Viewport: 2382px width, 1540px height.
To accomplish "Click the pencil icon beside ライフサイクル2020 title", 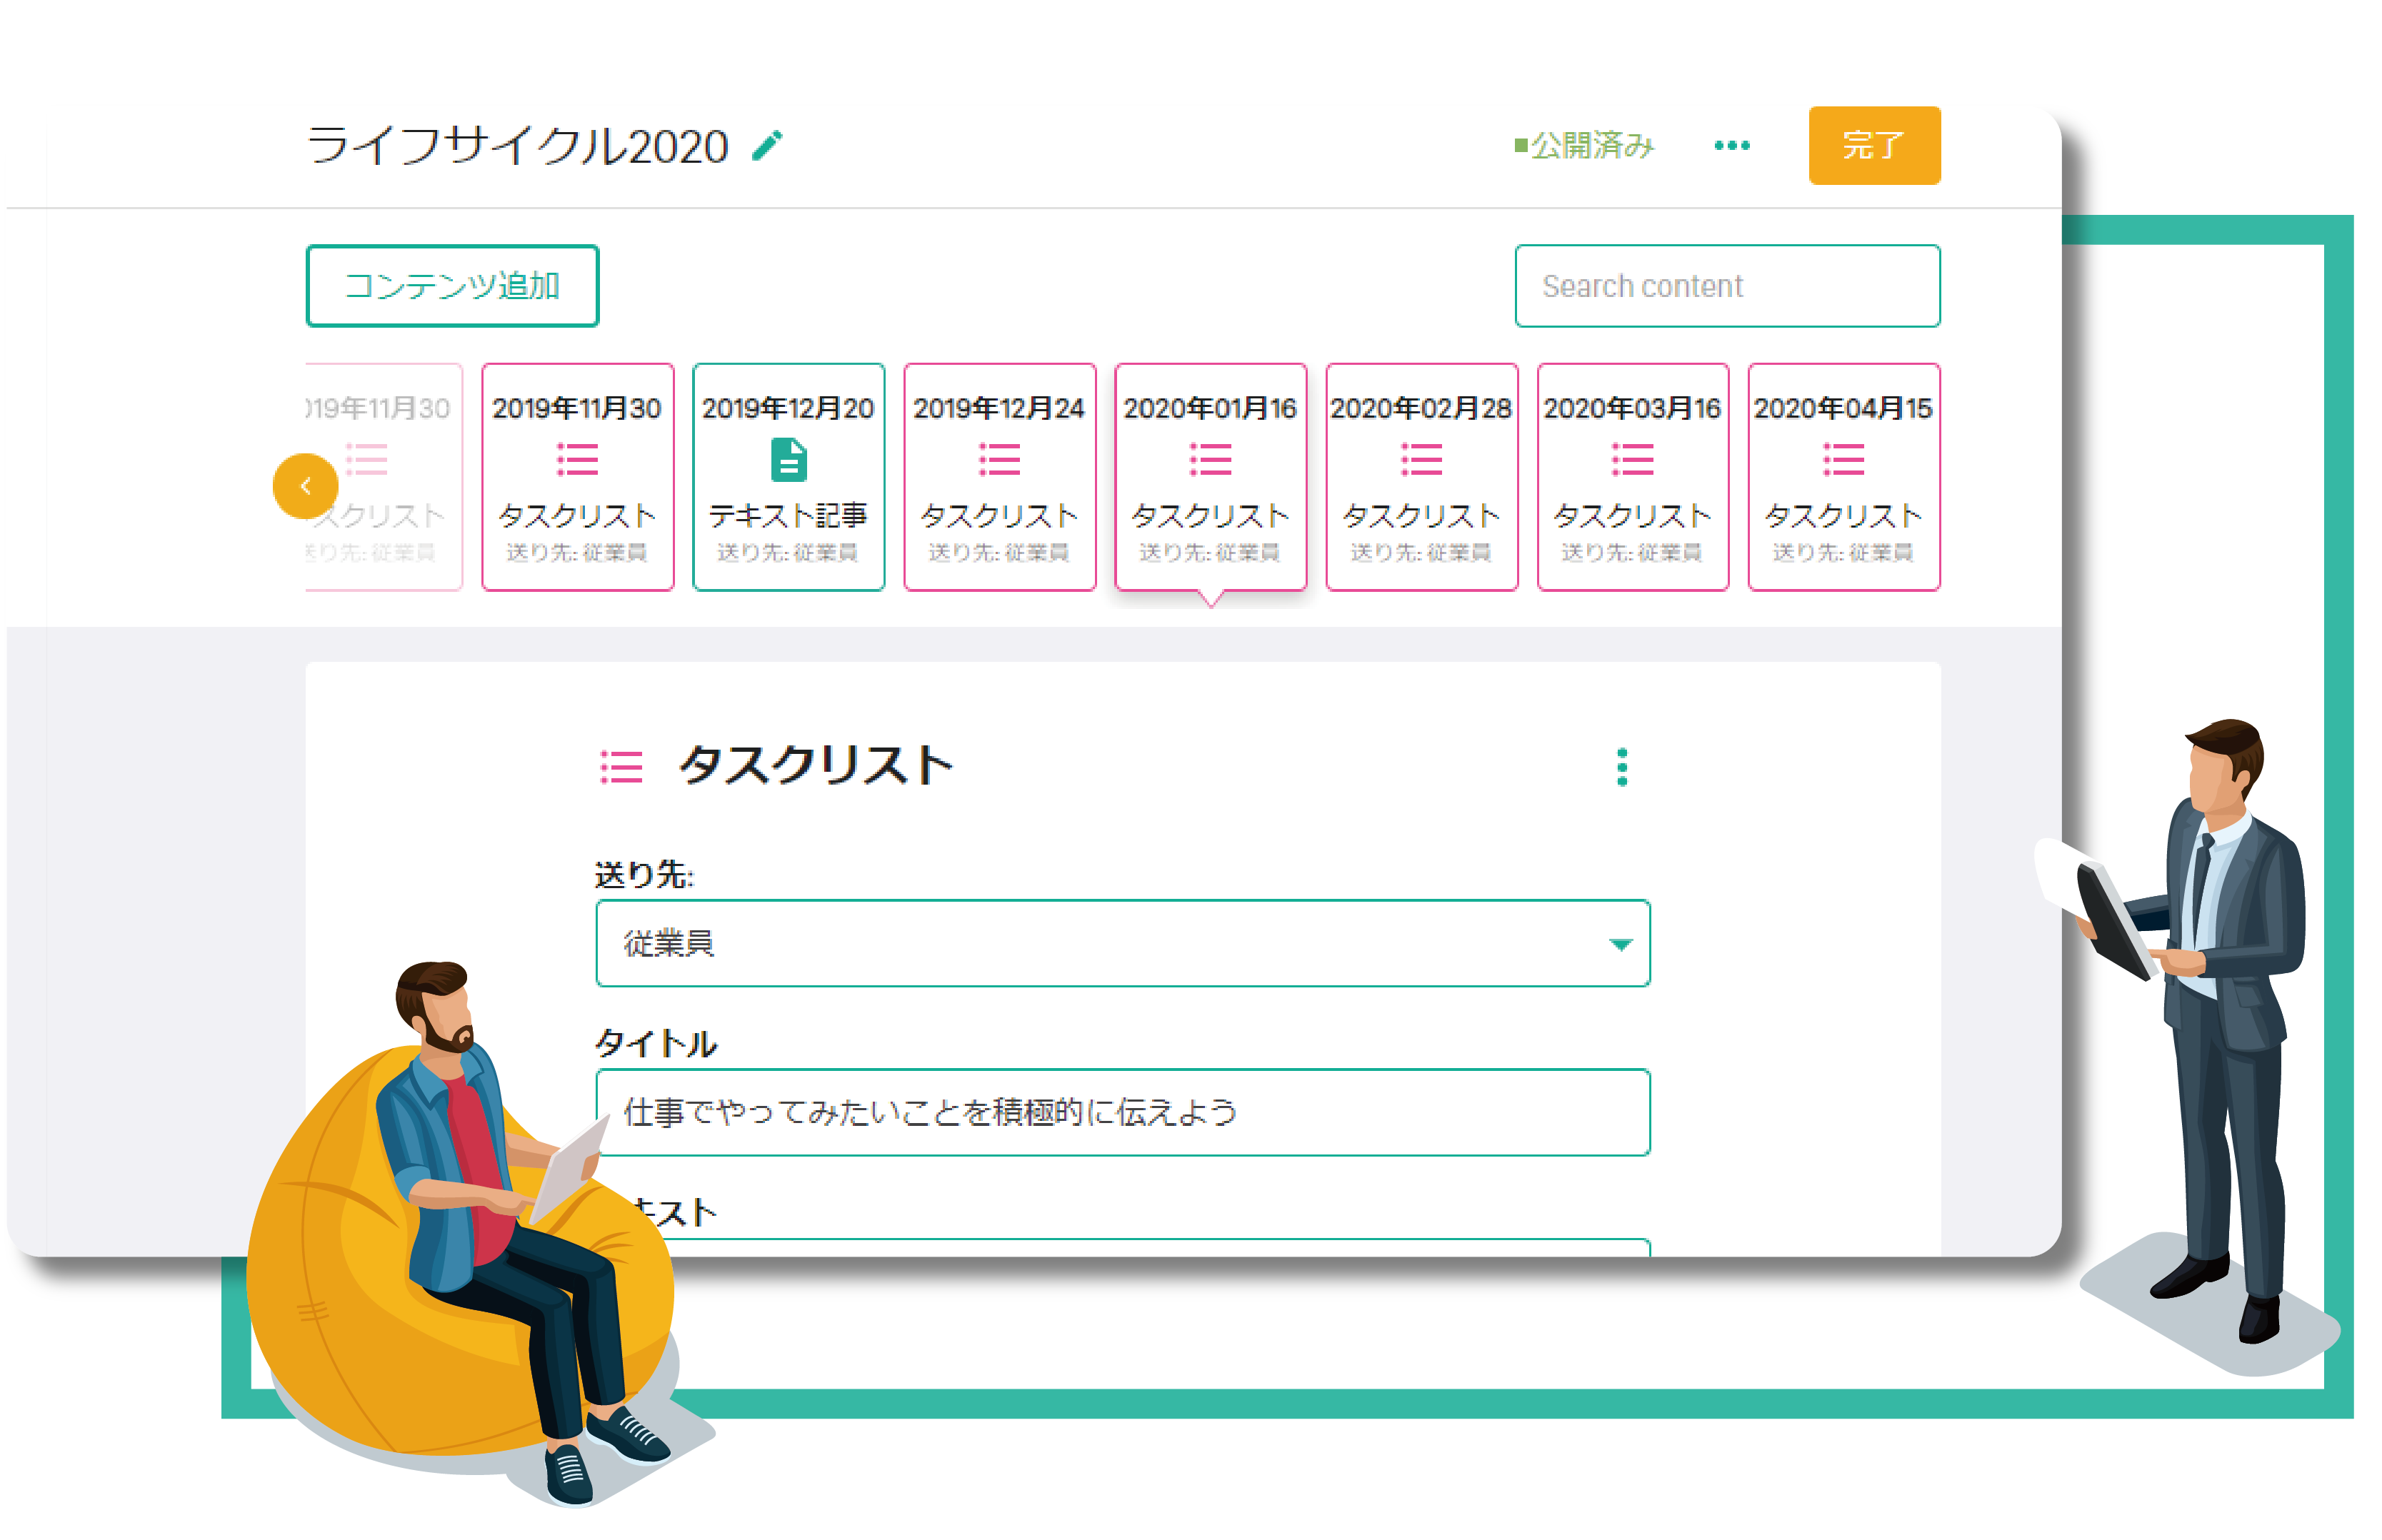I will tap(766, 146).
